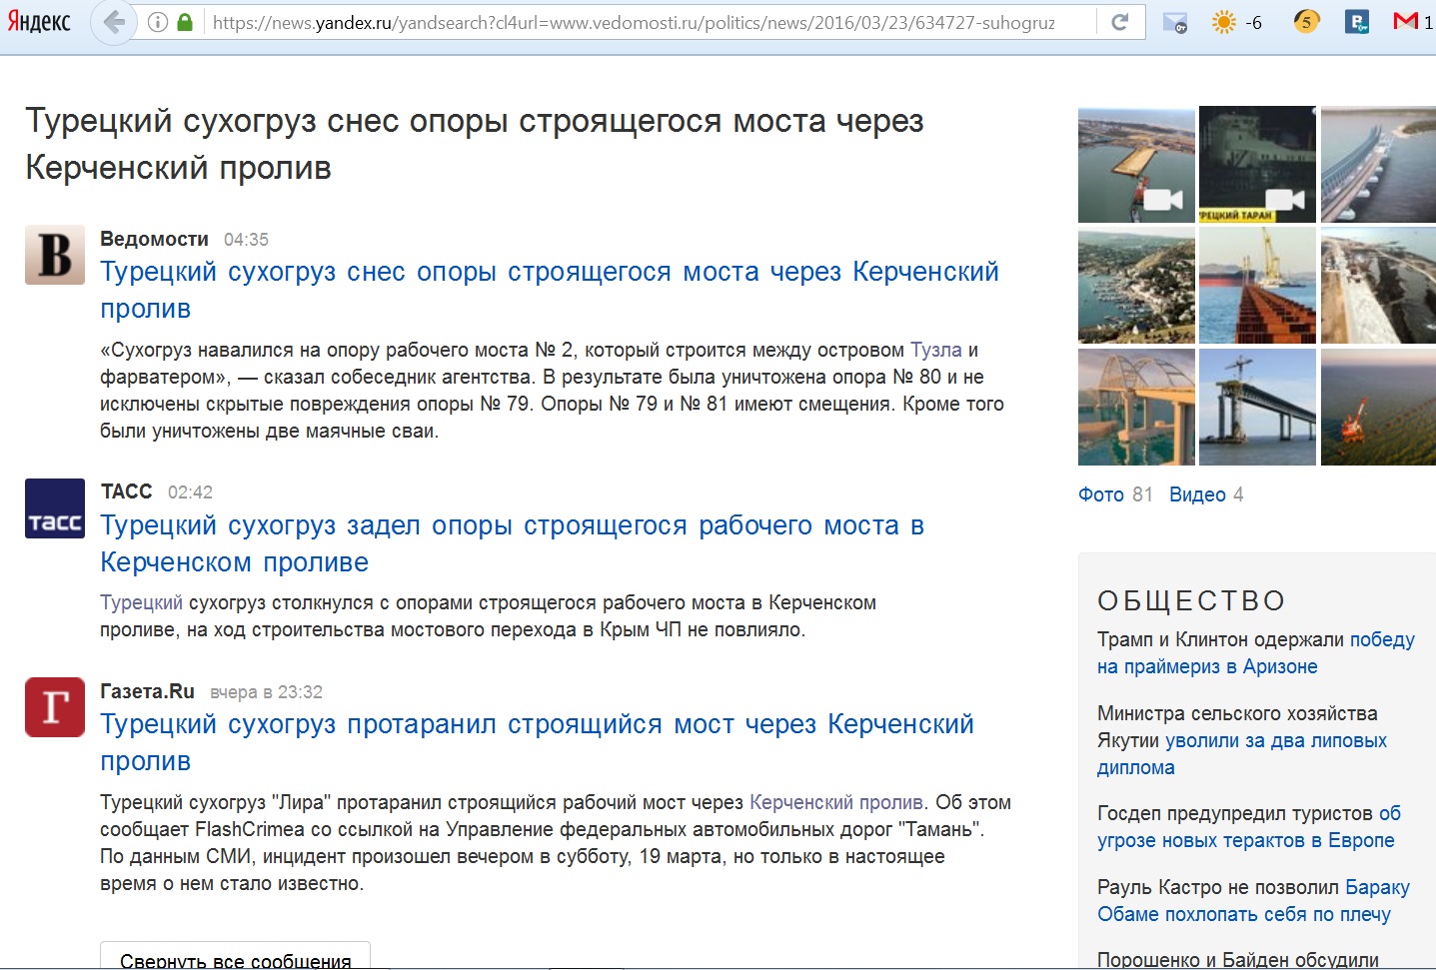Click the 'Ведомости' source name
Screen dimensions: 1436x970
click(x=154, y=239)
